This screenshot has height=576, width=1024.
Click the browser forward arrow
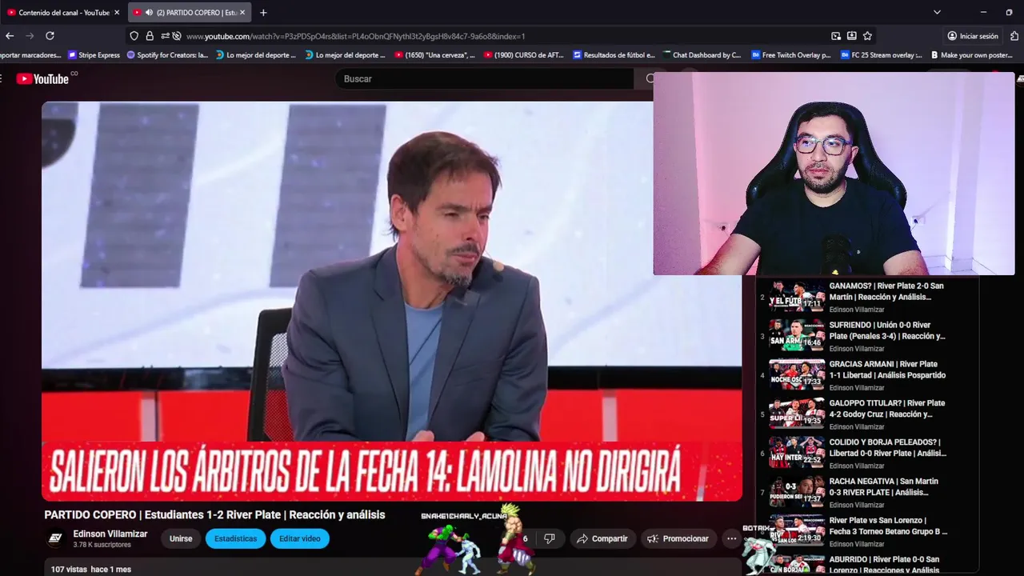coord(30,36)
